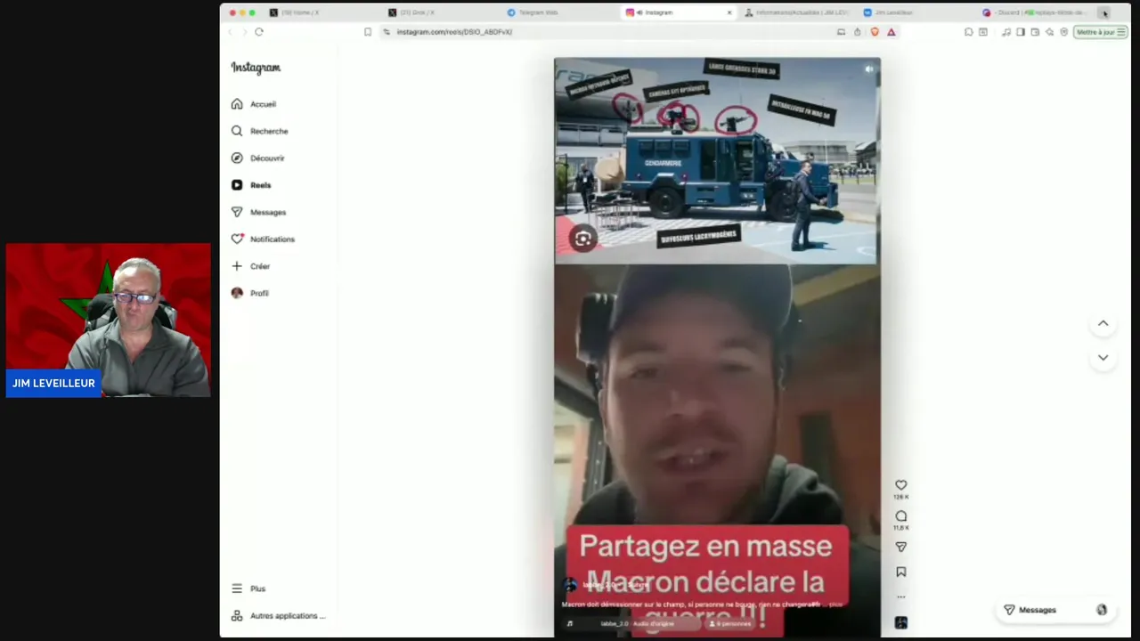
Task: Go forward in browser history
Action: point(244,32)
